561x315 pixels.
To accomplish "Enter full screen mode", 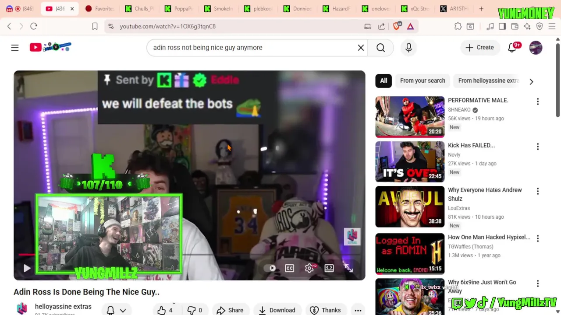I will [348, 268].
